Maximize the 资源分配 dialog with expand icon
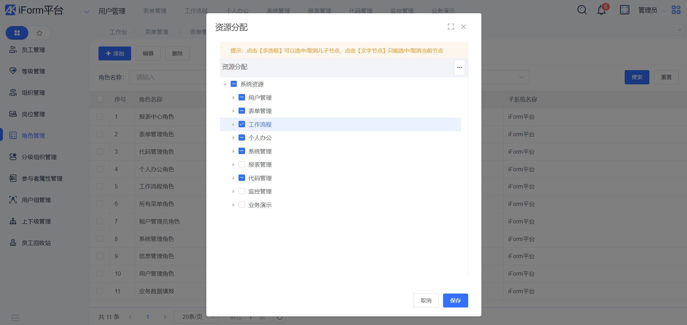The image size is (687, 325). tap(451, 27)
